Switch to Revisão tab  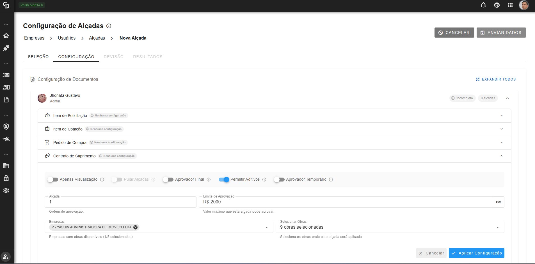click(114, 57)
